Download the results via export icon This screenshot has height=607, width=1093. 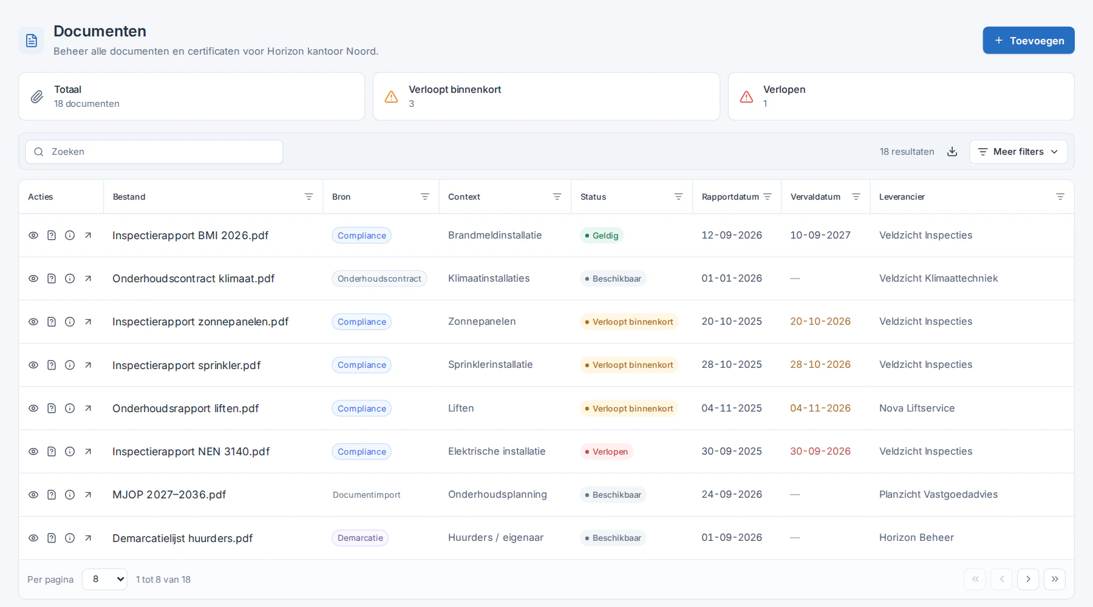tap(952, 152)
